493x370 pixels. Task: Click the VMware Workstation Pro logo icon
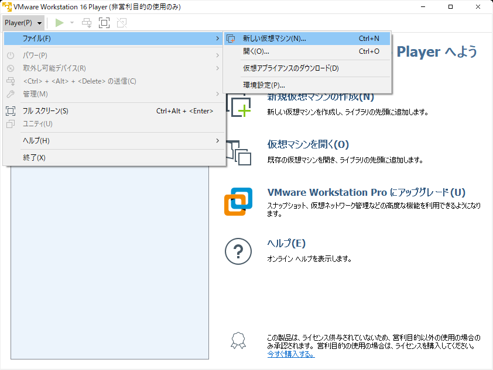click(x=238, y=202)
